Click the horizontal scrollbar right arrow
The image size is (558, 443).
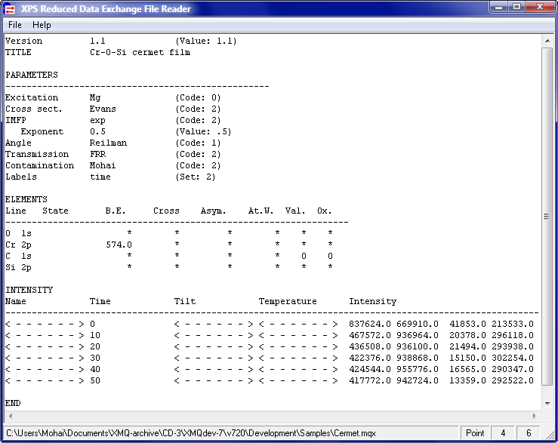535,417
